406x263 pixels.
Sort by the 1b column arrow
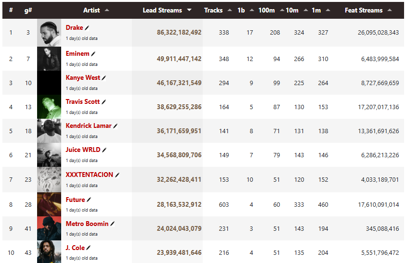pos(252,10)
